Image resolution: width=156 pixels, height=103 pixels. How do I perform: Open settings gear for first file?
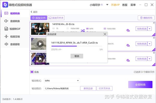click(x=128, y=30)
